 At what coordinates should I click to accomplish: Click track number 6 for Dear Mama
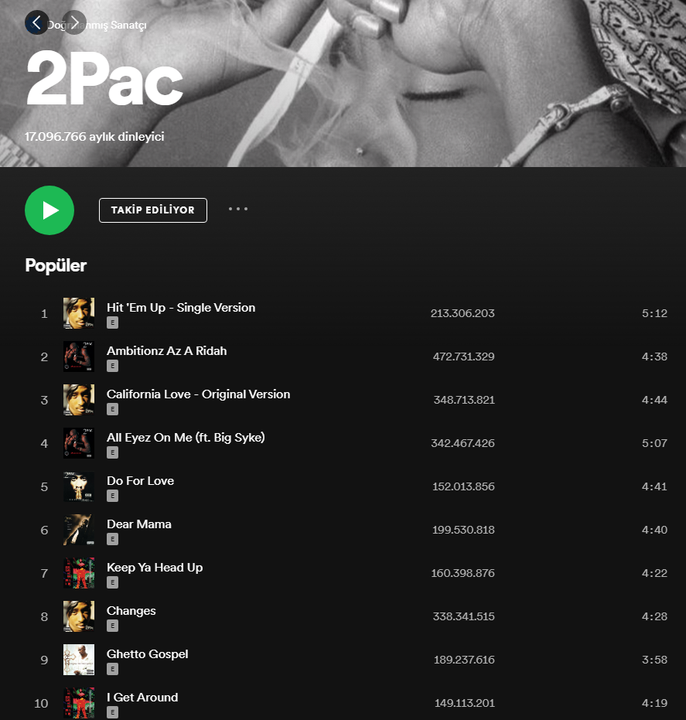coord(44,530)
